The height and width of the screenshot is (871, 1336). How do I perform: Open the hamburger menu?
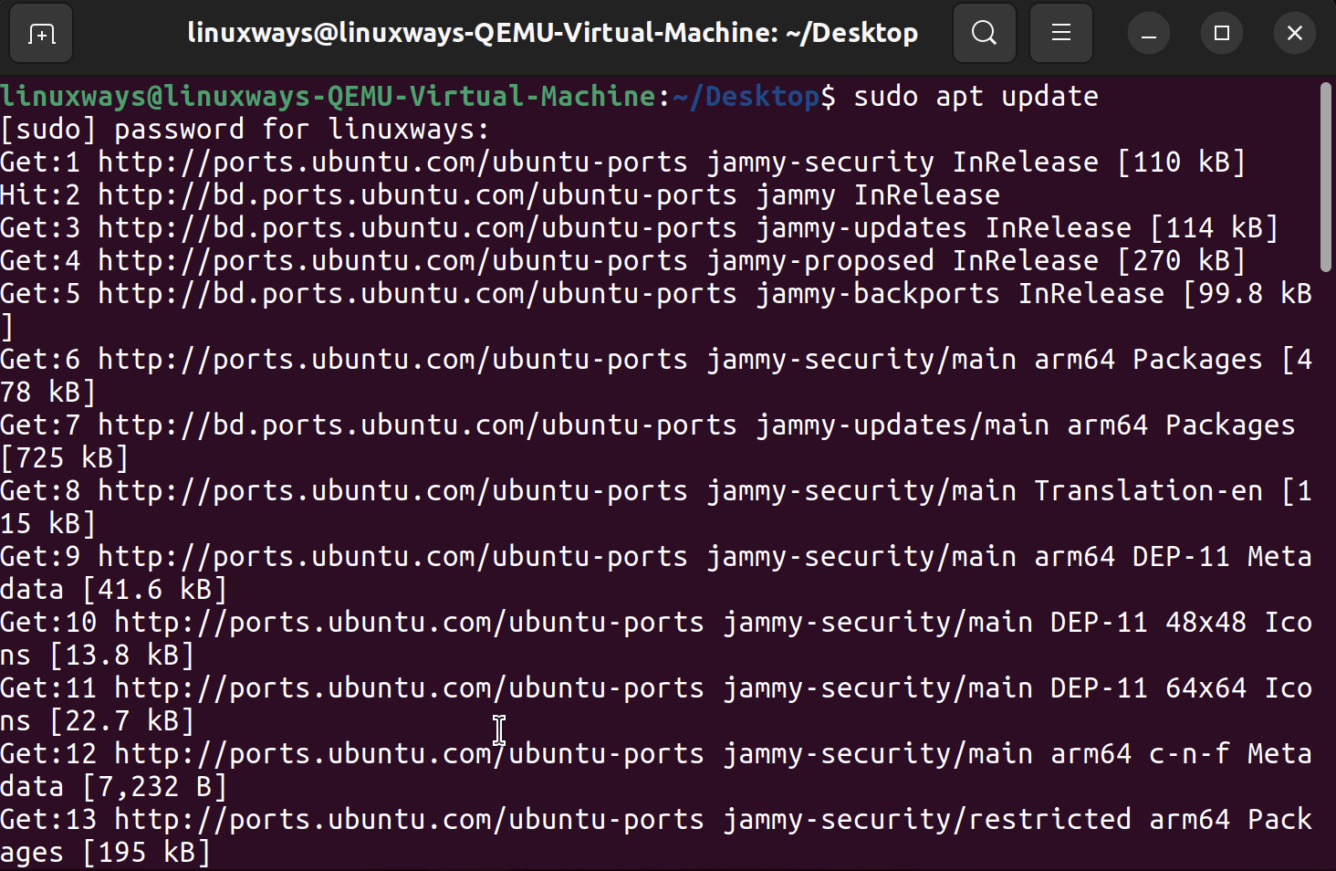[x=1060, y=33]
